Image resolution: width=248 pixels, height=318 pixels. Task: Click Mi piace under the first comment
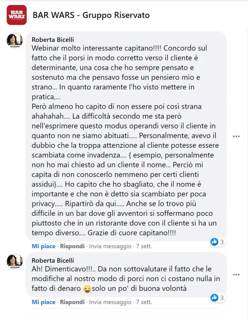43,246
